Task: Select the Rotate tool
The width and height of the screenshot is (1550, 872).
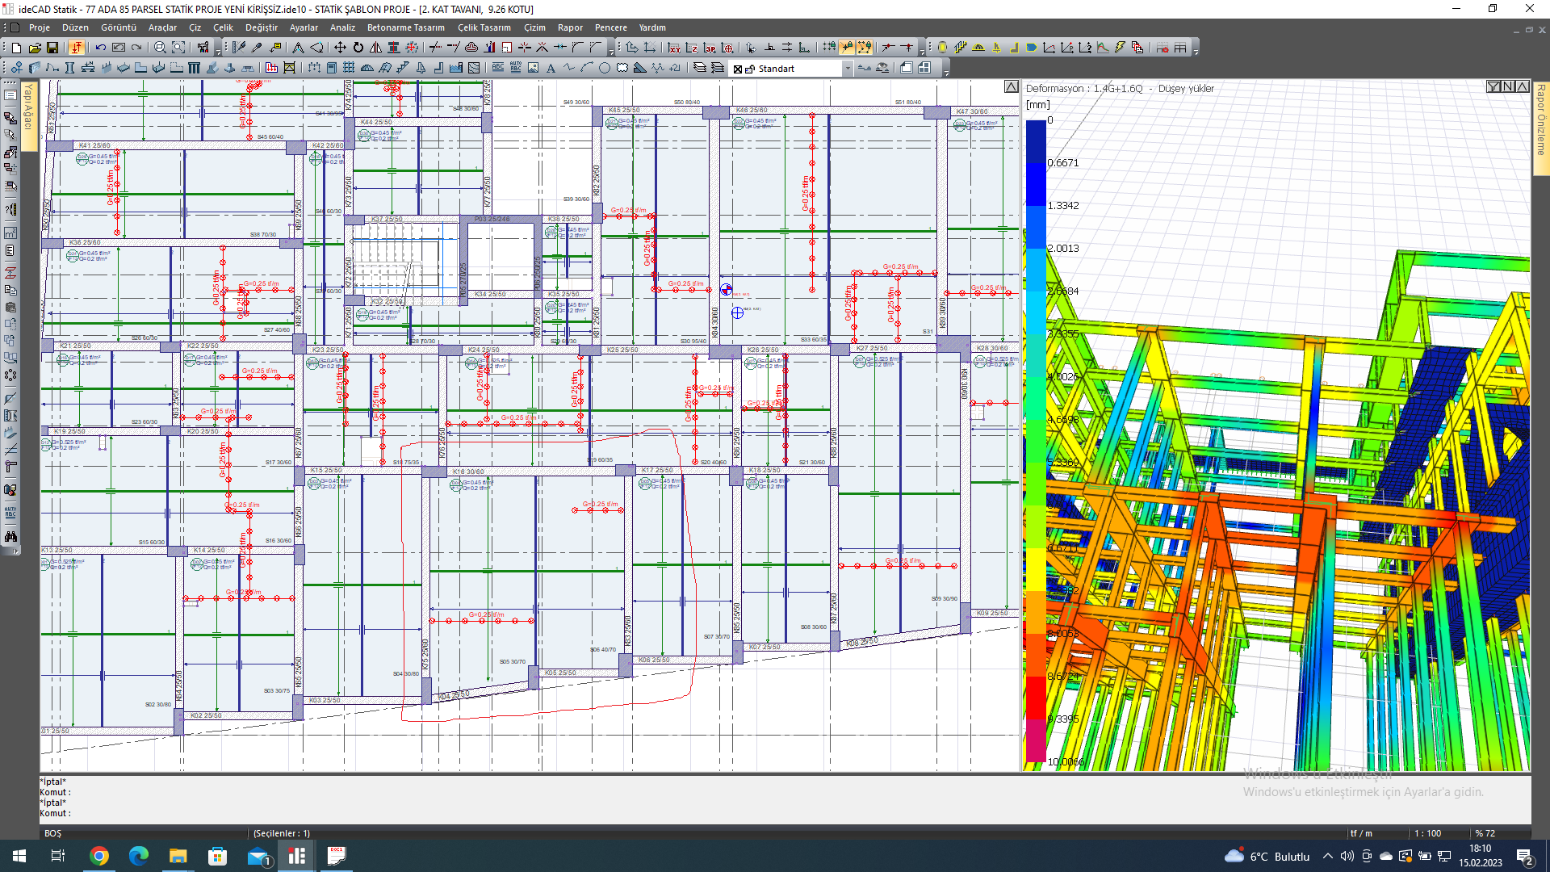Action: [x=358, y=48]
